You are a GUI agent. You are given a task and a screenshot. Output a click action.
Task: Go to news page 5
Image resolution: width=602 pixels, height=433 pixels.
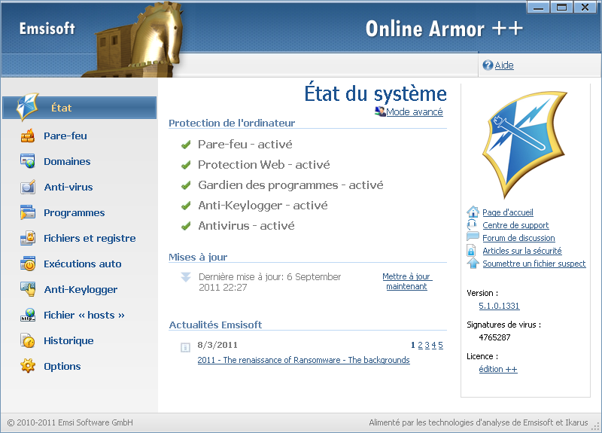pos(440,345)
